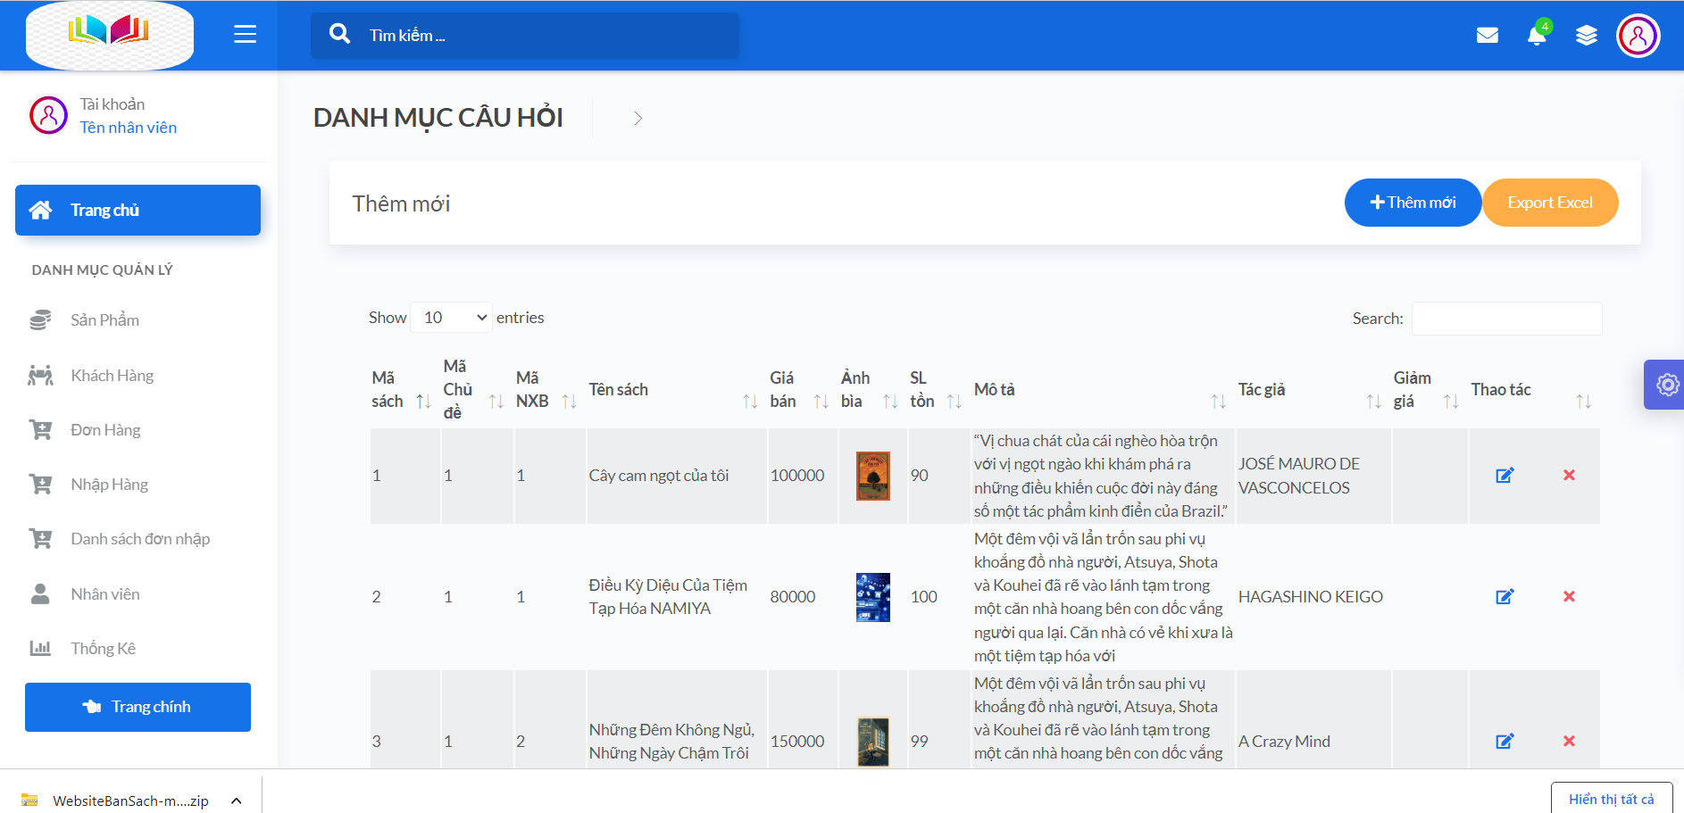Select the Khách Hàng sidebar icon
1684x813 pixels.
pos(40,375)
